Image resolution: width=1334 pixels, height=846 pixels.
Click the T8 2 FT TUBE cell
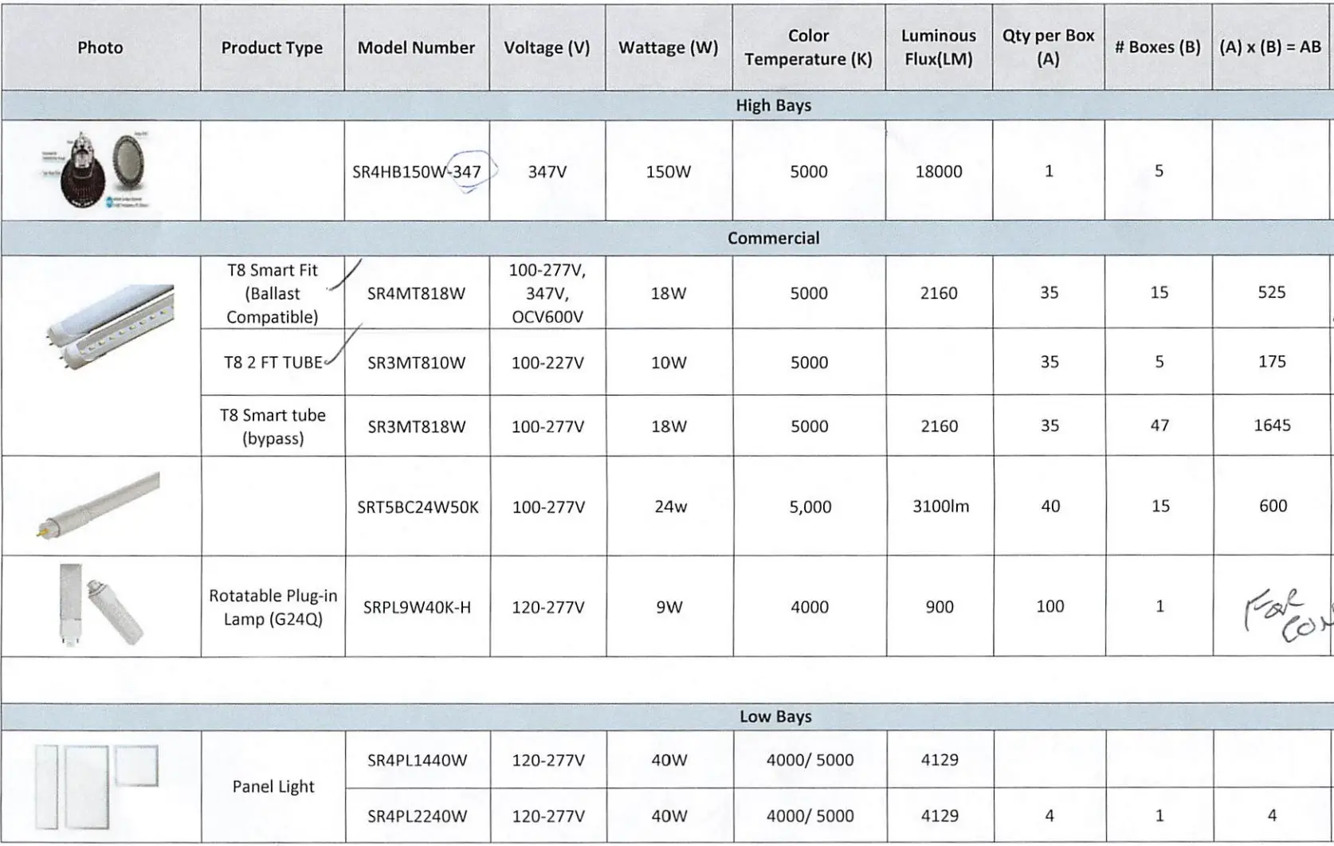click(273, 362)
